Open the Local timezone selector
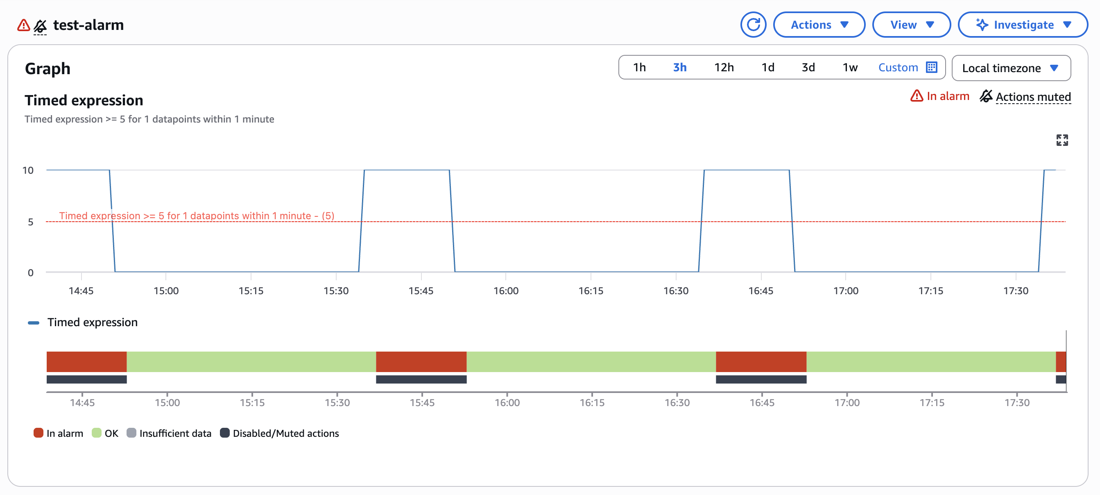Viewport: 1100px width, 495px height. point(1010,68)
